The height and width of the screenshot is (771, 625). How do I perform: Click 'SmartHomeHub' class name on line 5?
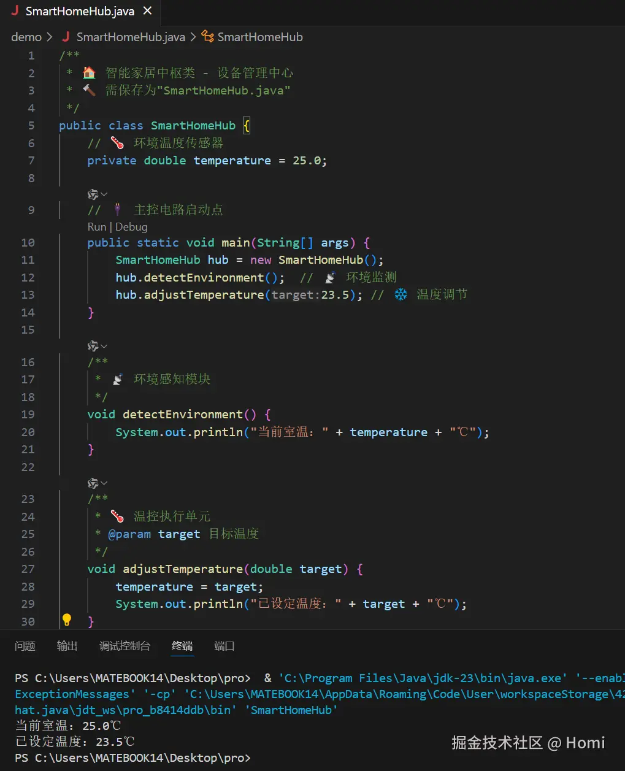point(193,126)
